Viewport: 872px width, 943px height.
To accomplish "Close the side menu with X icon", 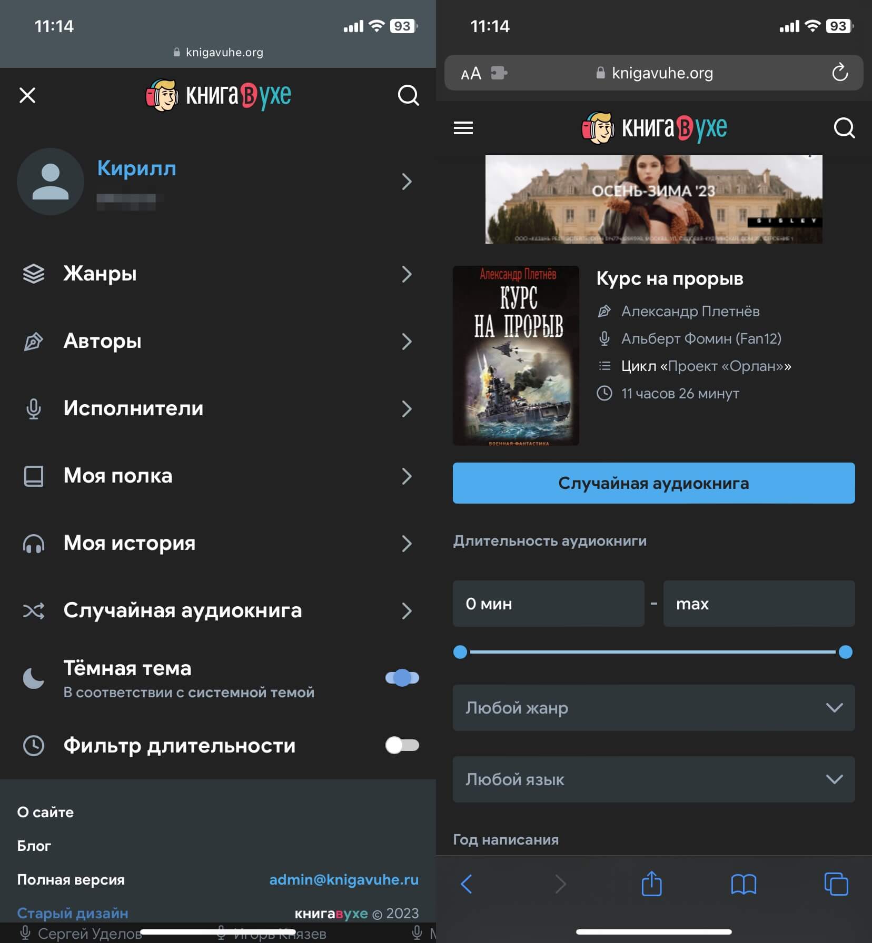I will click(x=27, y=96).
